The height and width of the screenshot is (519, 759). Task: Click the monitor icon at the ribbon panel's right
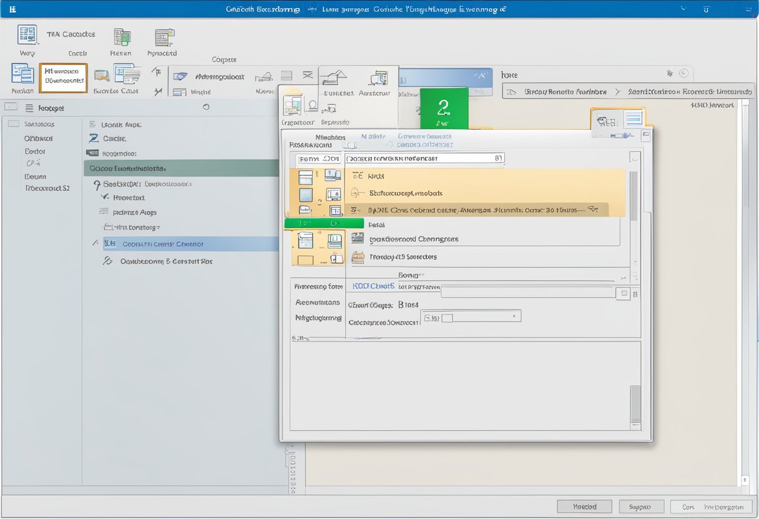pos(378,78)
